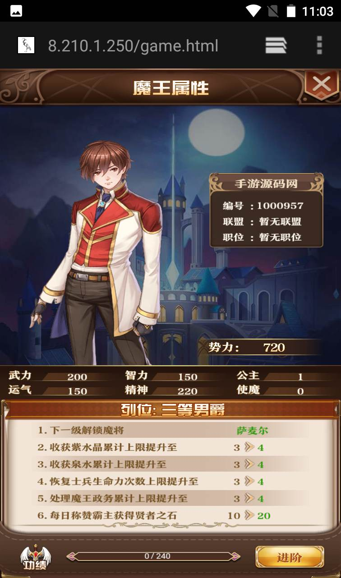Image resolution: width=341 pixels, height=578 pixels.
Task: Tap the site favicon in address bar
Action: tap(26, 46)
